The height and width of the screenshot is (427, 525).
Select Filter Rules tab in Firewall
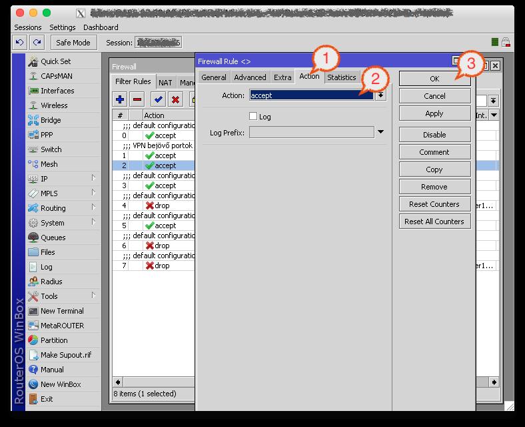(x=133, y=81)
